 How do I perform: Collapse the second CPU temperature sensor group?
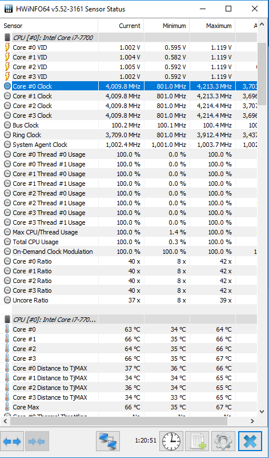point(7,320)
